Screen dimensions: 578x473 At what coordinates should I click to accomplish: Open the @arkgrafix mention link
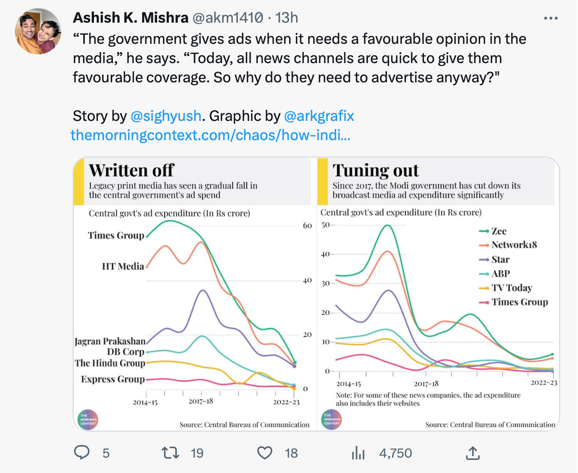[319, 116]
